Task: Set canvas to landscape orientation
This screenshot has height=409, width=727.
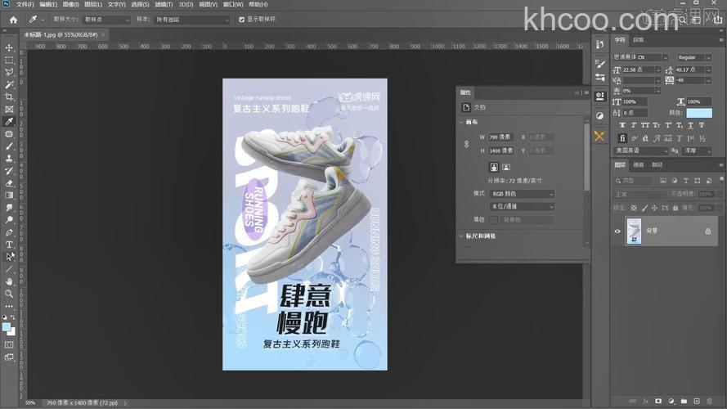Action: [506, 167]
